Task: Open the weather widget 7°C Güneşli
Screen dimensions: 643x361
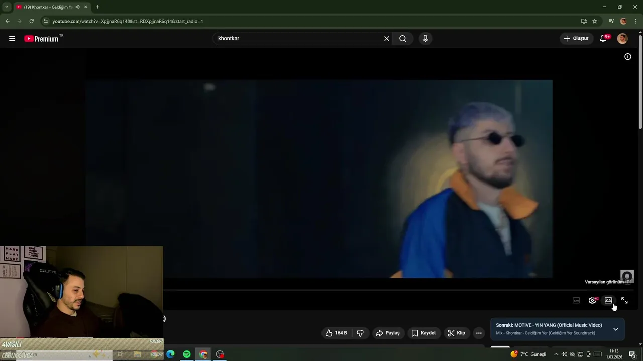Action: click(x=528, y=354)
